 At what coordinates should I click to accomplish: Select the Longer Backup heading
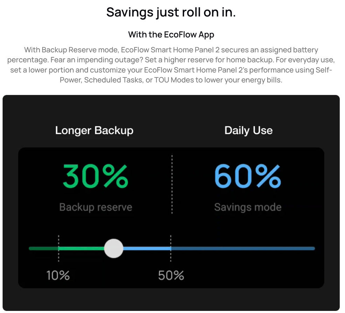point(94,131)
